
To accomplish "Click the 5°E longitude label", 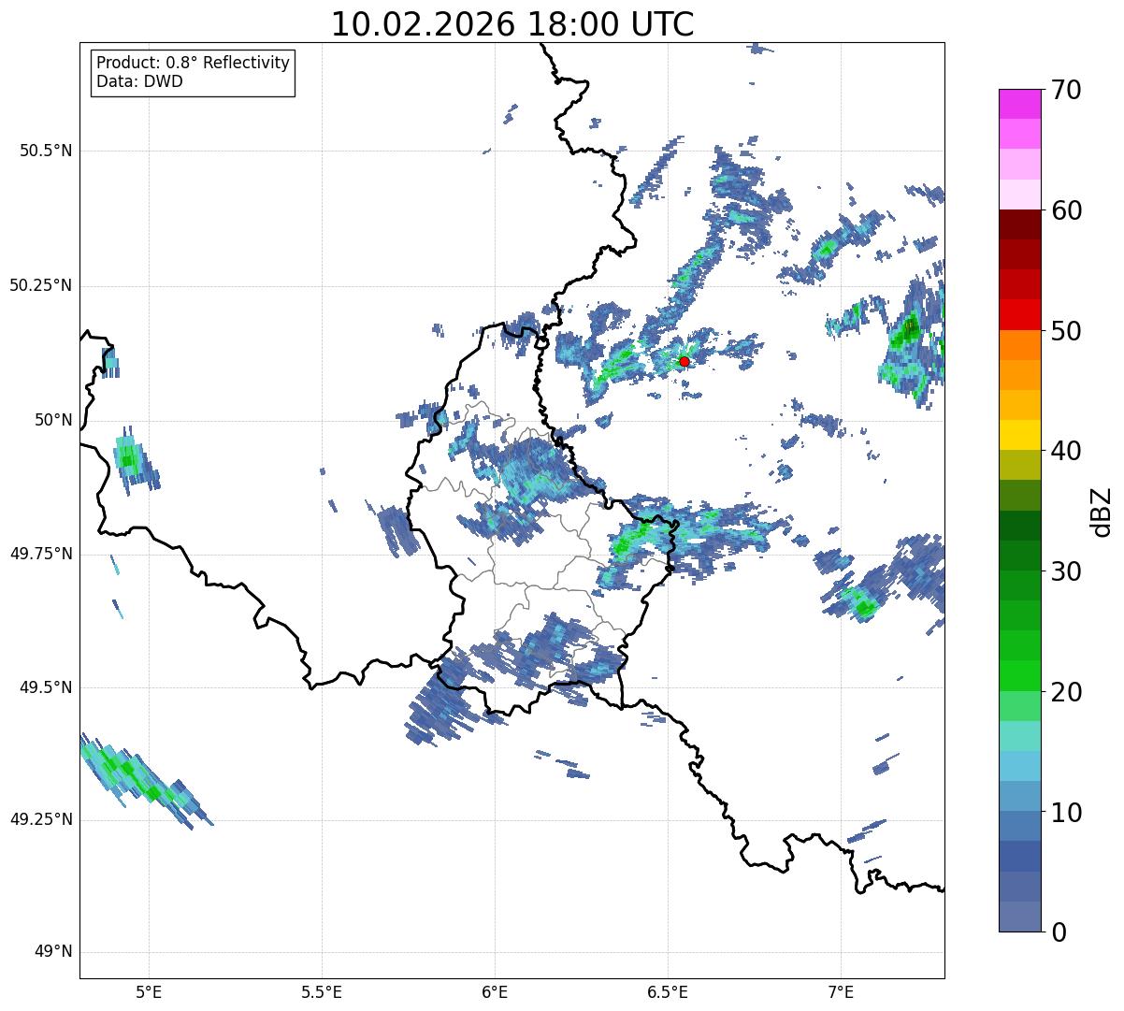I will [149, 991].
